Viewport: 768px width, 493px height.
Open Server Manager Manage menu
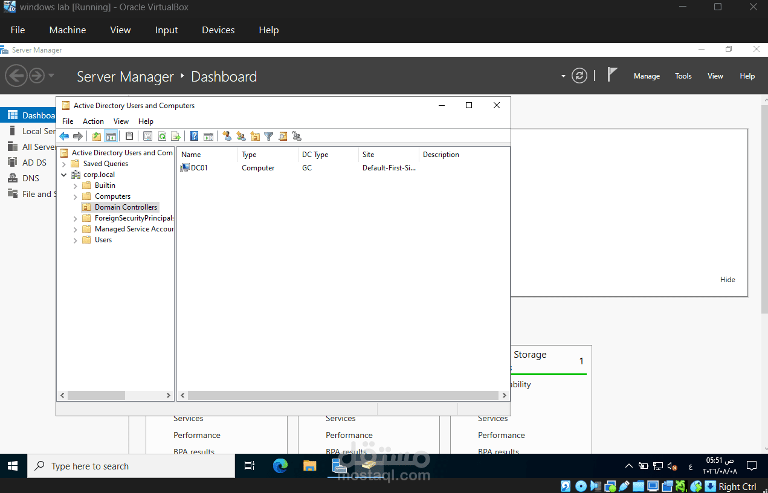tap(647, 76)
